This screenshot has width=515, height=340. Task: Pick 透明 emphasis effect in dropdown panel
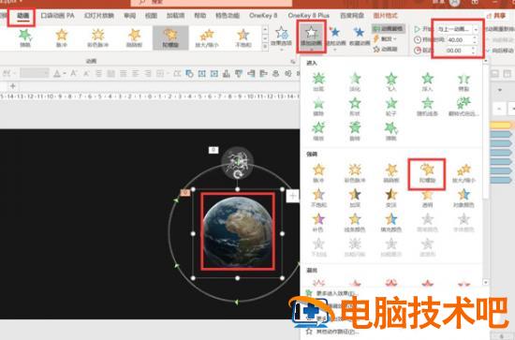point(427,198)
